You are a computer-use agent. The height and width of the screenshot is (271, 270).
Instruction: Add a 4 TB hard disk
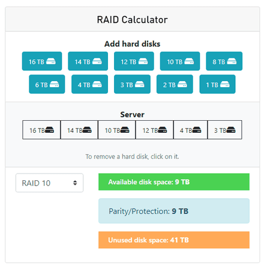pos(90,84)
